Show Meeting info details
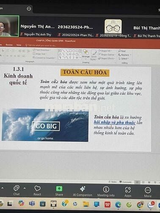Image resolution: width=160 pixels, height=213 pixels. pos(106,191)
